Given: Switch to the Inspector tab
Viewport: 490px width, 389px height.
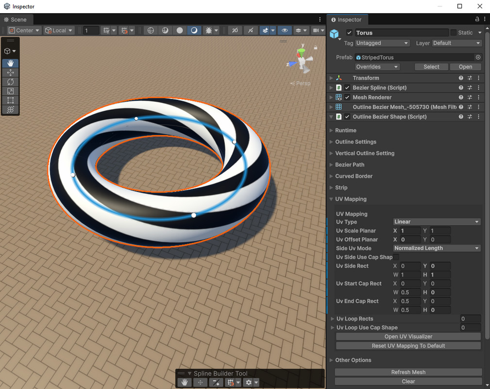Looking at the screenshot, I should 347,19.
